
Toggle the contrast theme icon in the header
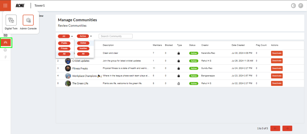[294, 6]
